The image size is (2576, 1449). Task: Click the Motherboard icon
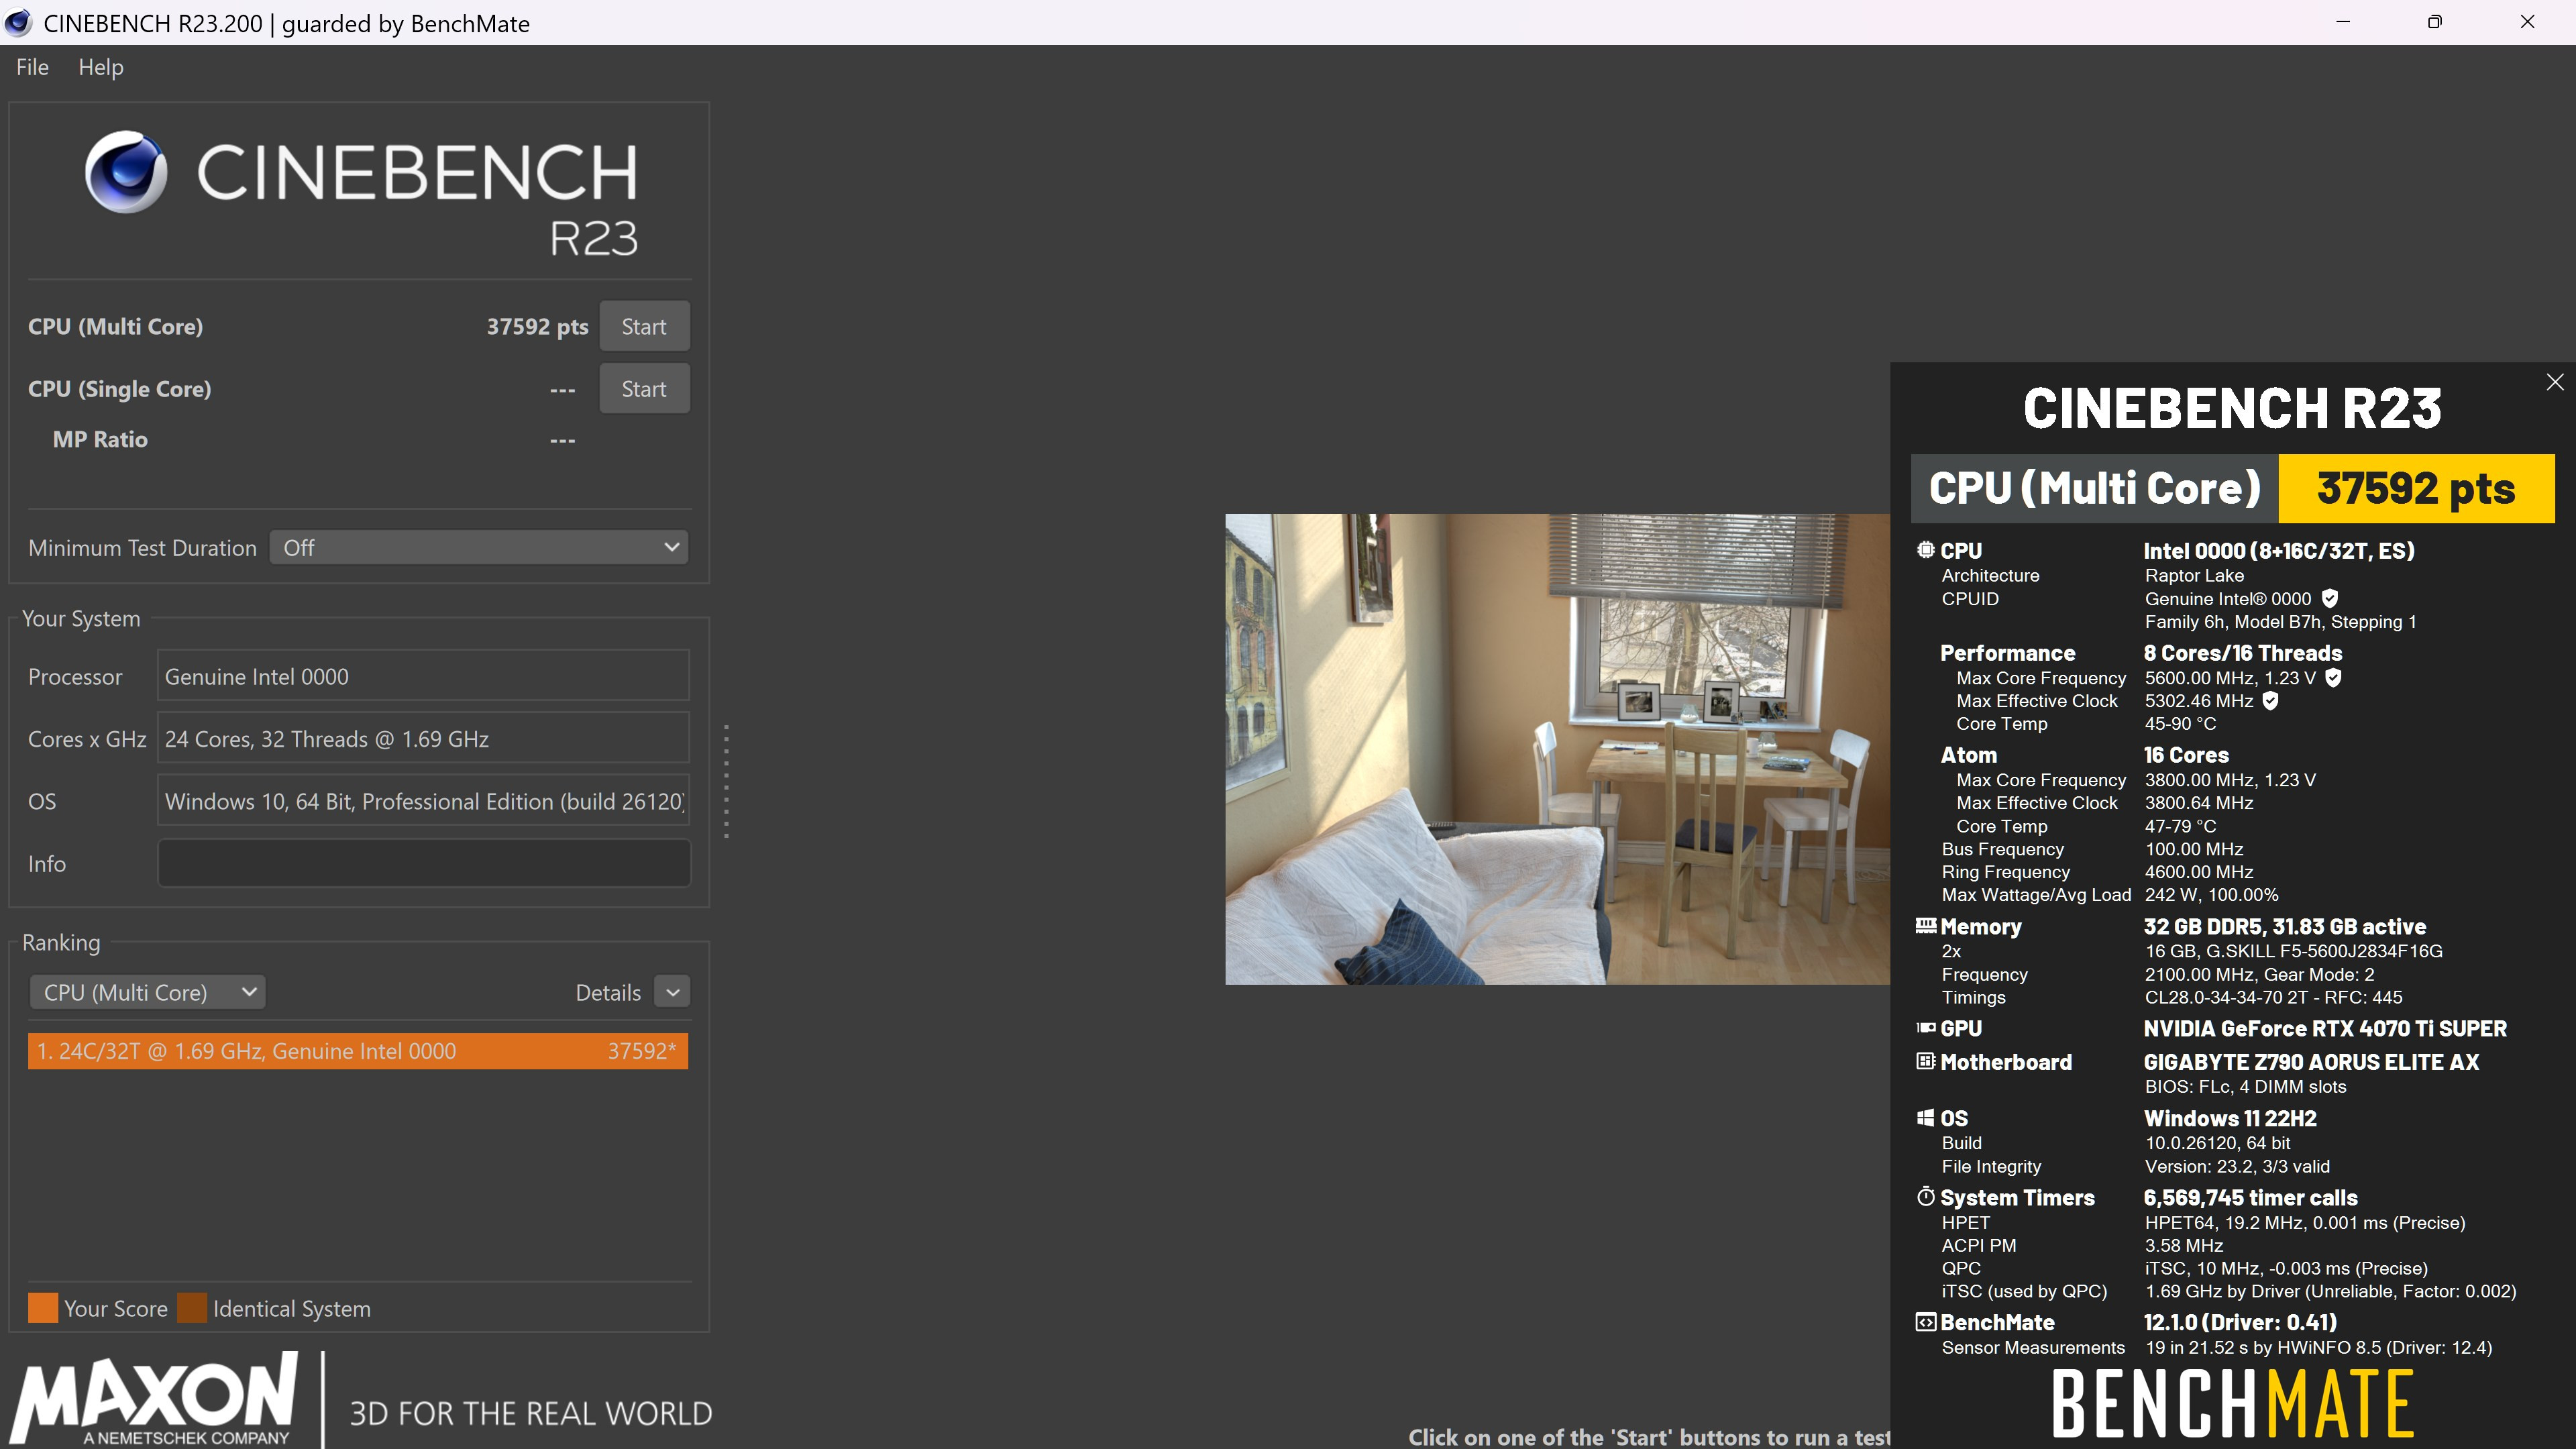(1925, 1062)
